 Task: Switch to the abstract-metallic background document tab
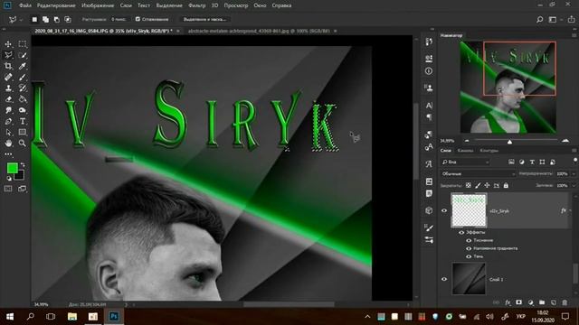tap(259, 31)
